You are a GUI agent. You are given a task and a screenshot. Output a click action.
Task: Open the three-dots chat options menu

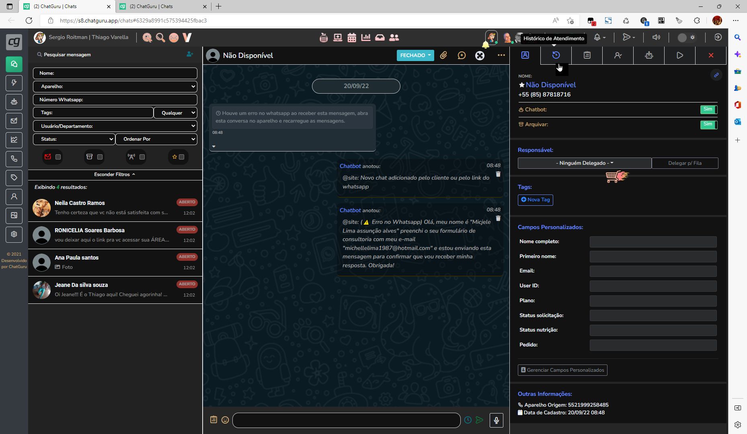coord(501,55)
